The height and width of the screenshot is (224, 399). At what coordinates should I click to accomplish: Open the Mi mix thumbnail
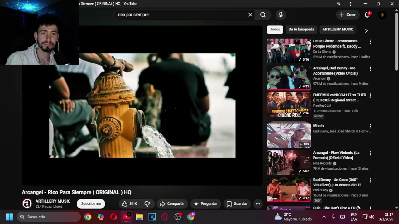[289, 135]
